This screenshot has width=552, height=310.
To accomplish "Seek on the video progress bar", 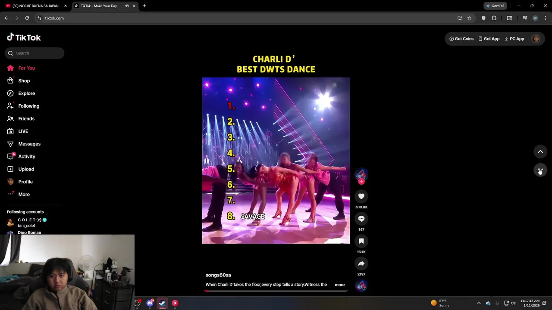I will [276, 291].
